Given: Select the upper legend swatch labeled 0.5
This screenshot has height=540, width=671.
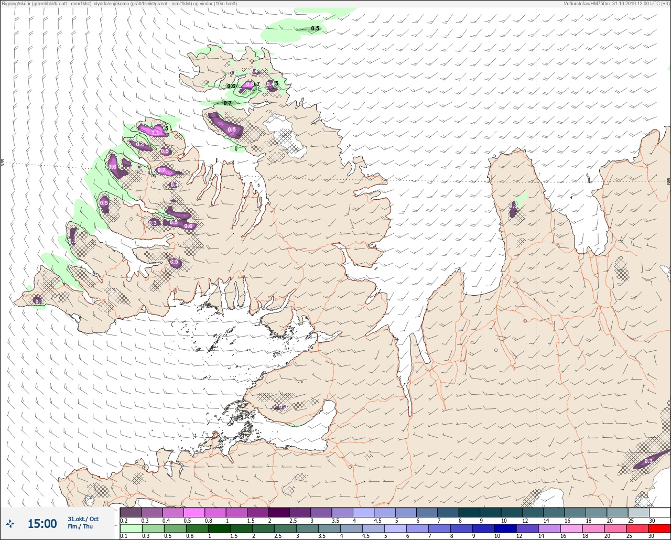Looking at the screenshot, I should pyautogui.click(x=194, y=512).
